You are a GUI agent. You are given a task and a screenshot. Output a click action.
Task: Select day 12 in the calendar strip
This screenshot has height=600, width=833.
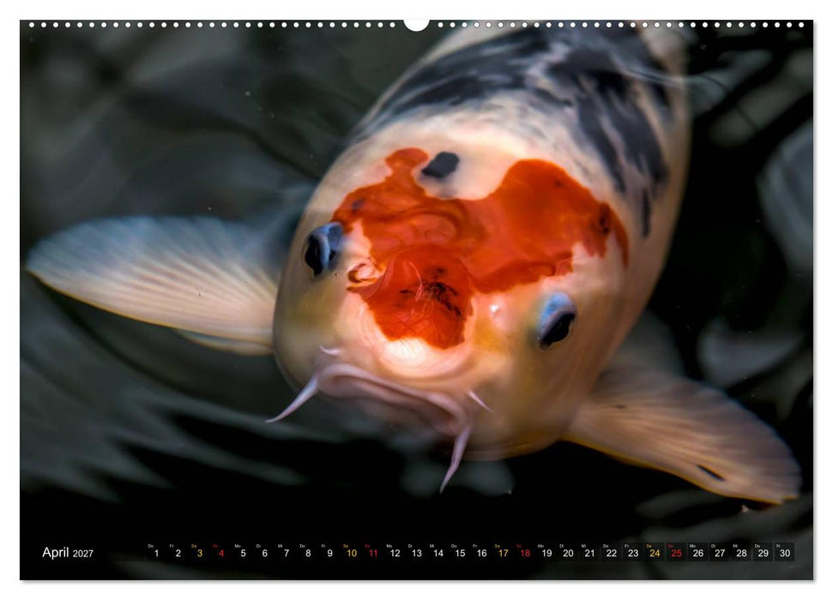click(x=395, y=552)
